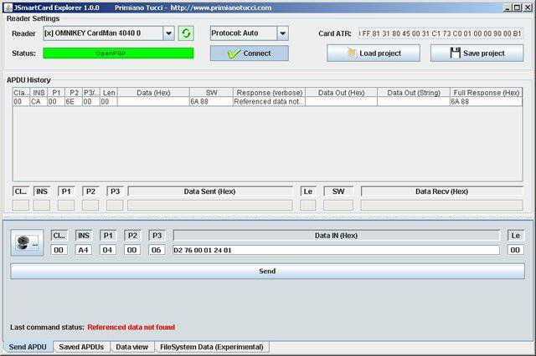Click the Le input field in send panel
This screenshot has width=536, height=356.
tap(515, 250)
